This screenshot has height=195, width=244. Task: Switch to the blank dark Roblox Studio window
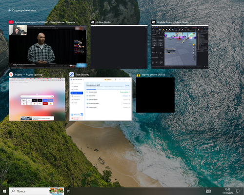[x=119, y=47]
